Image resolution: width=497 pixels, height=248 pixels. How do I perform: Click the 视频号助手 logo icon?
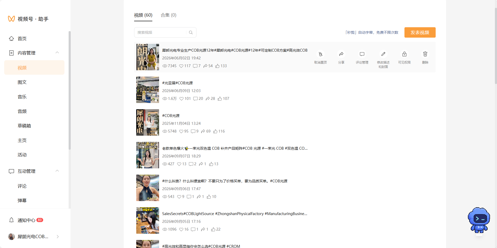click(11, 19)
